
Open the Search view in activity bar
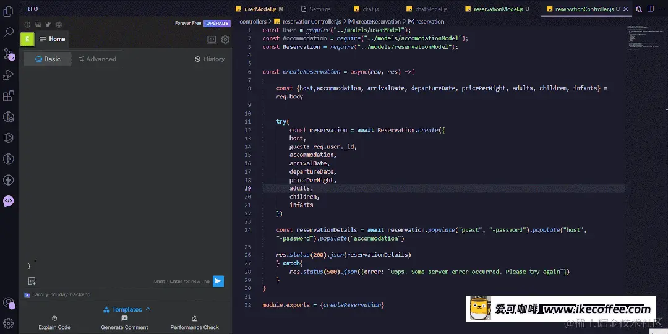tap(9, 32)
